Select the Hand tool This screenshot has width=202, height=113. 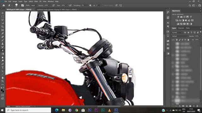click(x=3, y=78)
